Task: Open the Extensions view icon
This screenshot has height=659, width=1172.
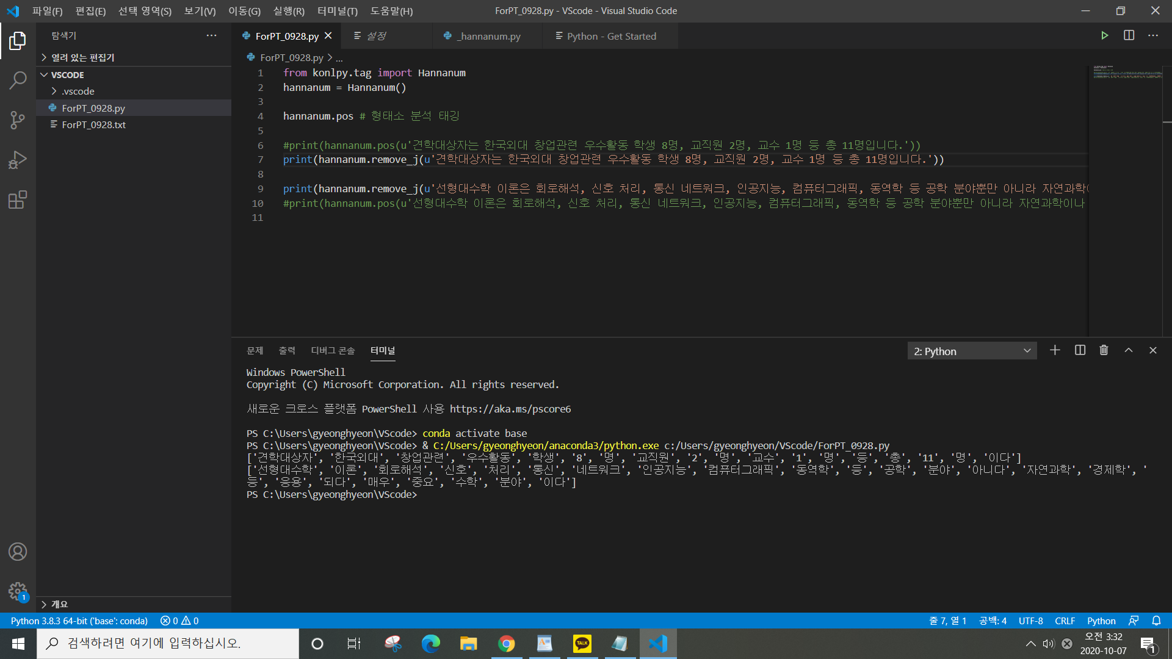Action: pos(18,200)
